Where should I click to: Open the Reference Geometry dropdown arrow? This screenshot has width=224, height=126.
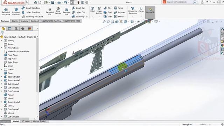(133, 17)
